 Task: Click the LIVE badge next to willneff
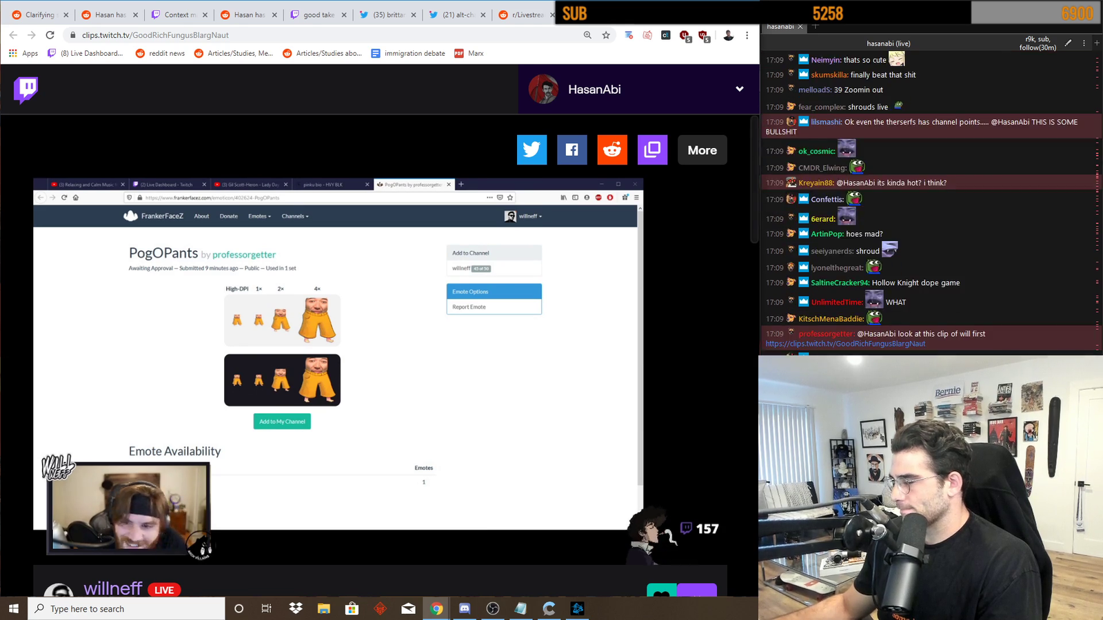[164, 590]
